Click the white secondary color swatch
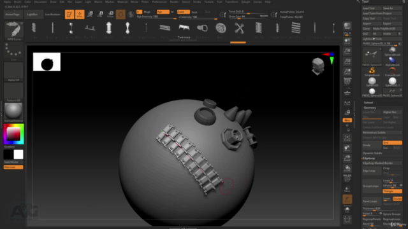 18,155
